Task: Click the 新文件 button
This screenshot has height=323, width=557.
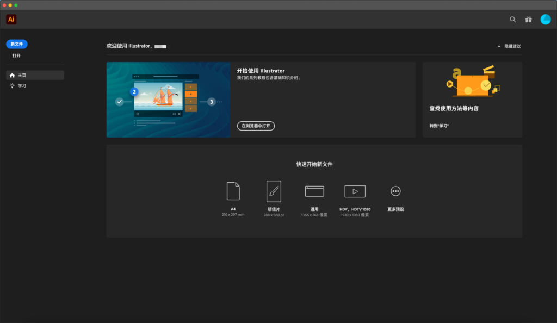Action: coord(17,44)
